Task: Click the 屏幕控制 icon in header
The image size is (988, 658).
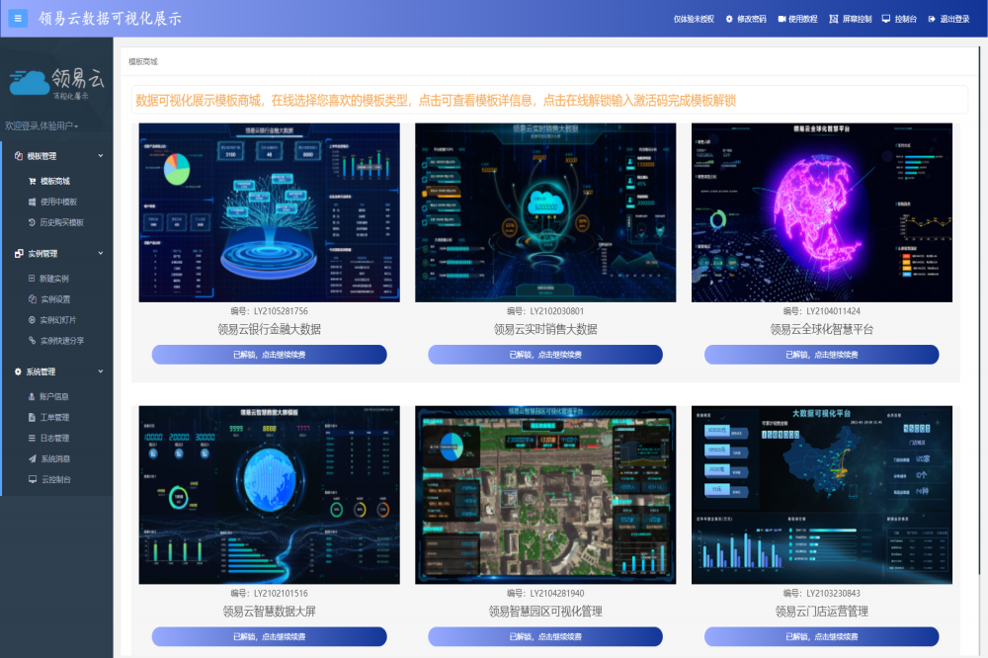Action: (x=835, y=19)
